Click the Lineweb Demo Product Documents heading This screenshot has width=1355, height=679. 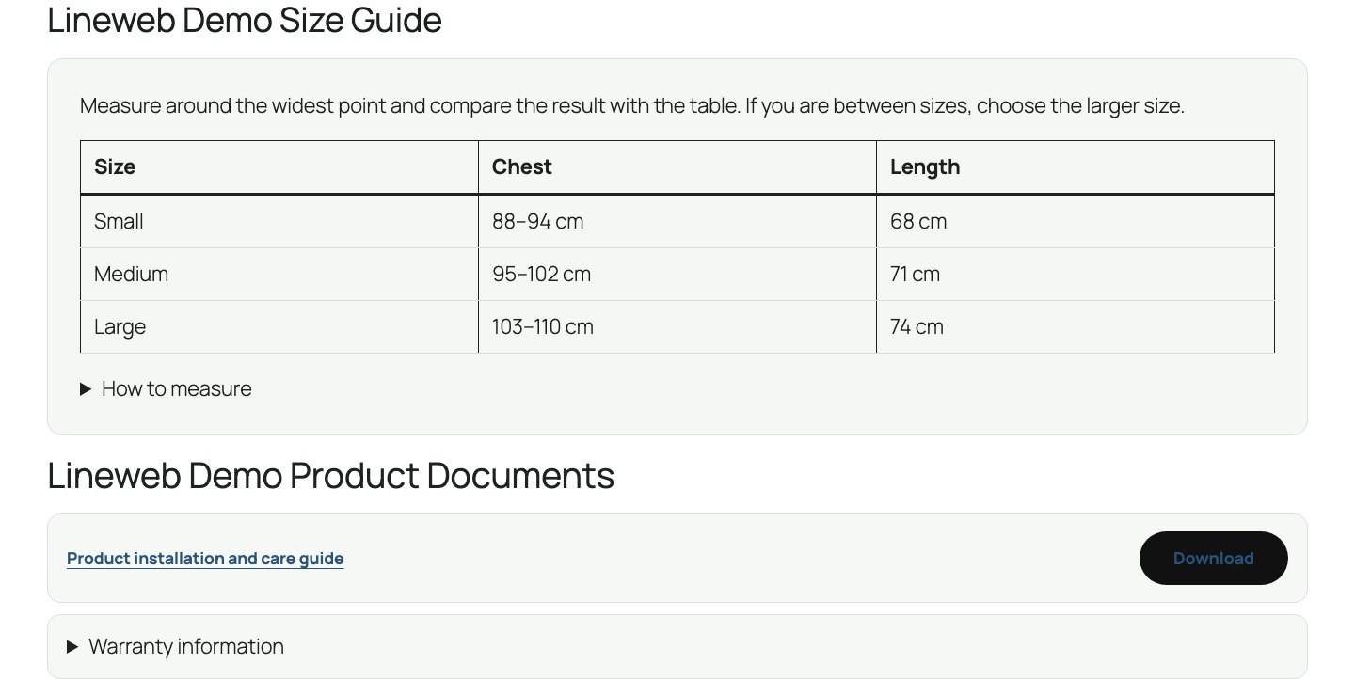pyautogui.click(x=330, y=475)
